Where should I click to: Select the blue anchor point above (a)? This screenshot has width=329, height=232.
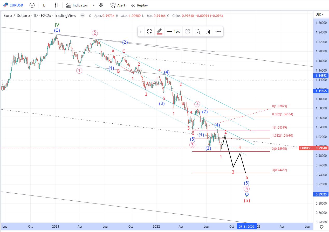[247, 194]
